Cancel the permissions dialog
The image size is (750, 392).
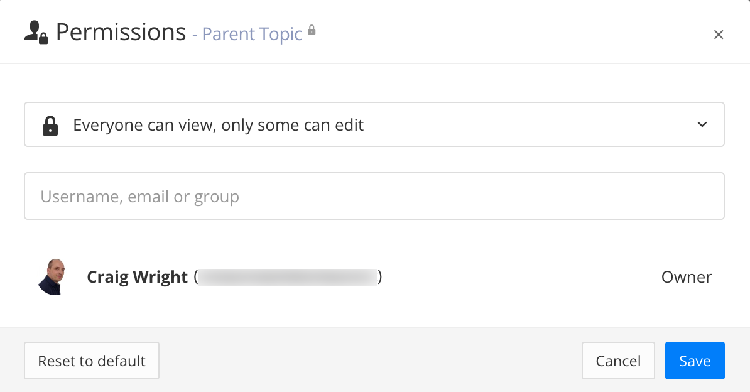pyautogui.click(x=618, y=361)
